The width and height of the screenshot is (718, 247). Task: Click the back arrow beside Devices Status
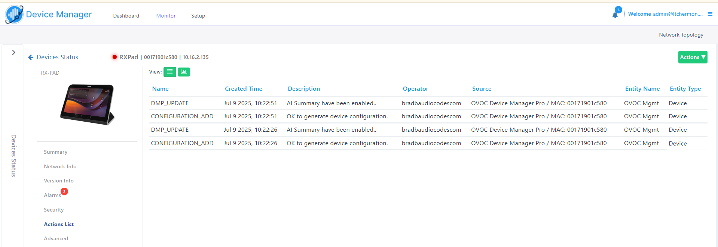coord(31,57)
